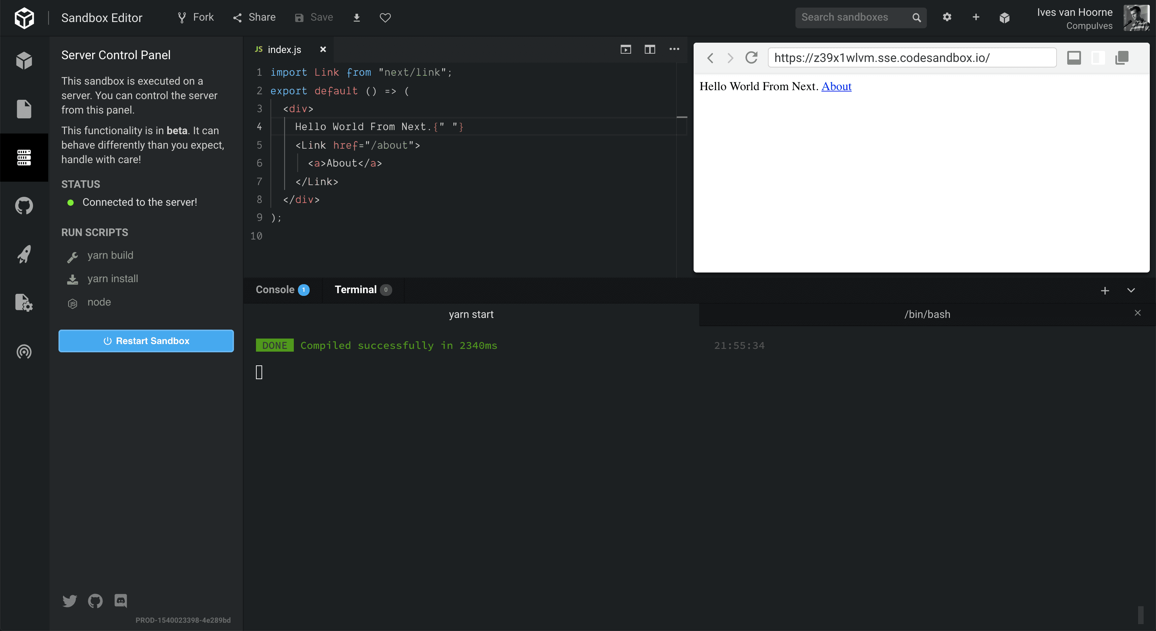
Task: Add a new terminal with plus icon
Action: point(1105,290)
